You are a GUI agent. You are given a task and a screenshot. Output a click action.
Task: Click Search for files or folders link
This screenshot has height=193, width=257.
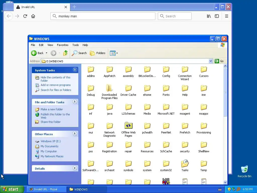(56, 90)
